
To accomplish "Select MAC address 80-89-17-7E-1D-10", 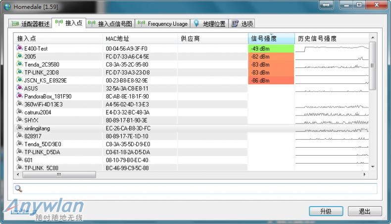I will point(127,136).
